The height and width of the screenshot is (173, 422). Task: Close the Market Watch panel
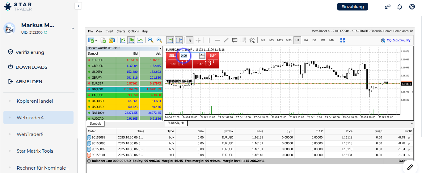coord(160,48)
